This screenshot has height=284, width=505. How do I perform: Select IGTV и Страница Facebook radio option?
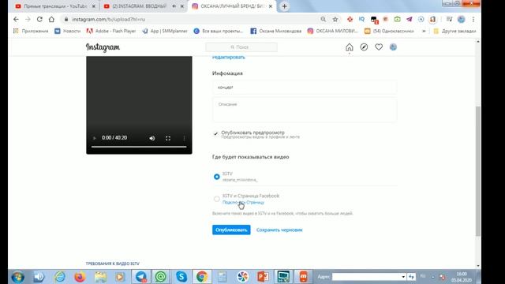[x=217, y=199]
